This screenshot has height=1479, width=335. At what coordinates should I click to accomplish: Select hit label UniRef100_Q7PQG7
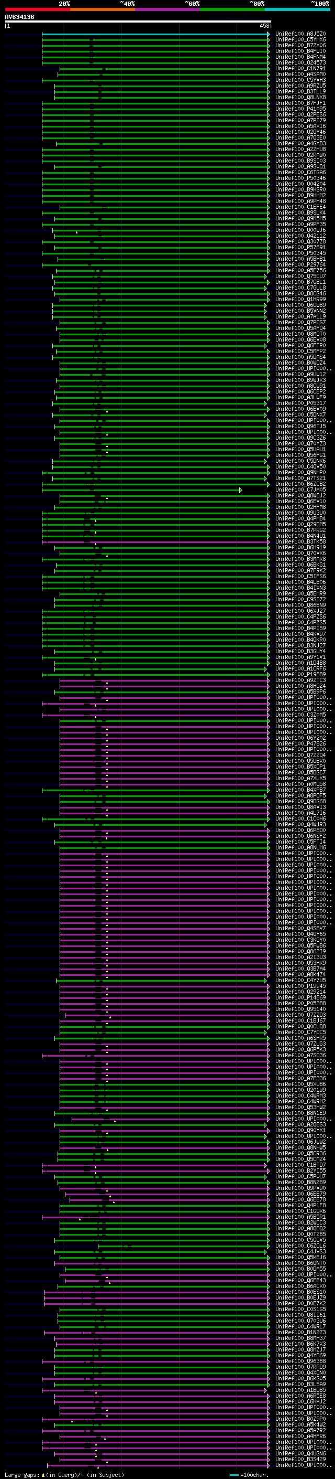coord(300,322)
